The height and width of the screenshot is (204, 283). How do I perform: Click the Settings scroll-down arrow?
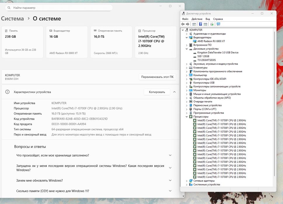pos(183,196)
